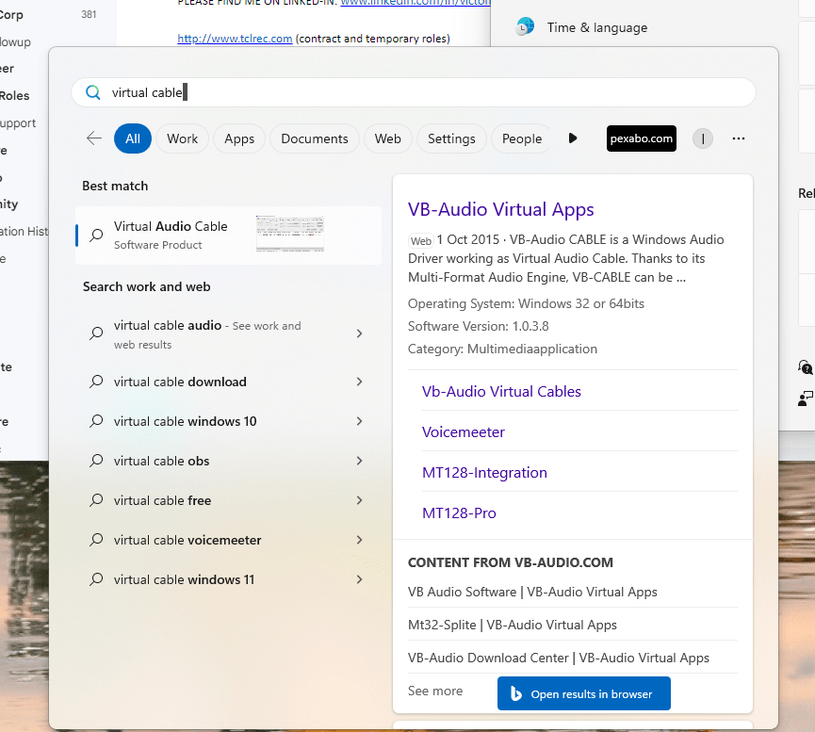The image size is (815, 732).
Task: Switch to the Settings filter tab
Action: 451,138
